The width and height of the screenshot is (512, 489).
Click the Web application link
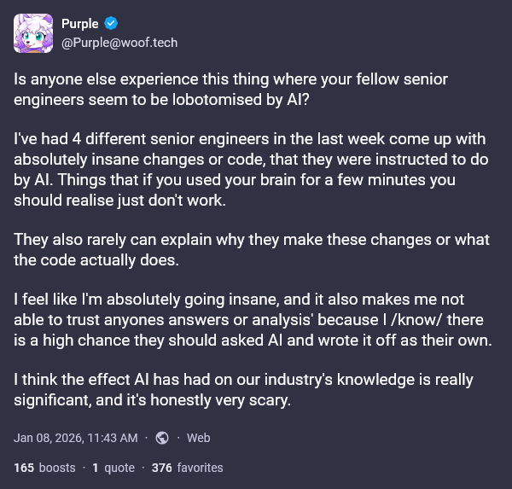(x=198, y=438)
